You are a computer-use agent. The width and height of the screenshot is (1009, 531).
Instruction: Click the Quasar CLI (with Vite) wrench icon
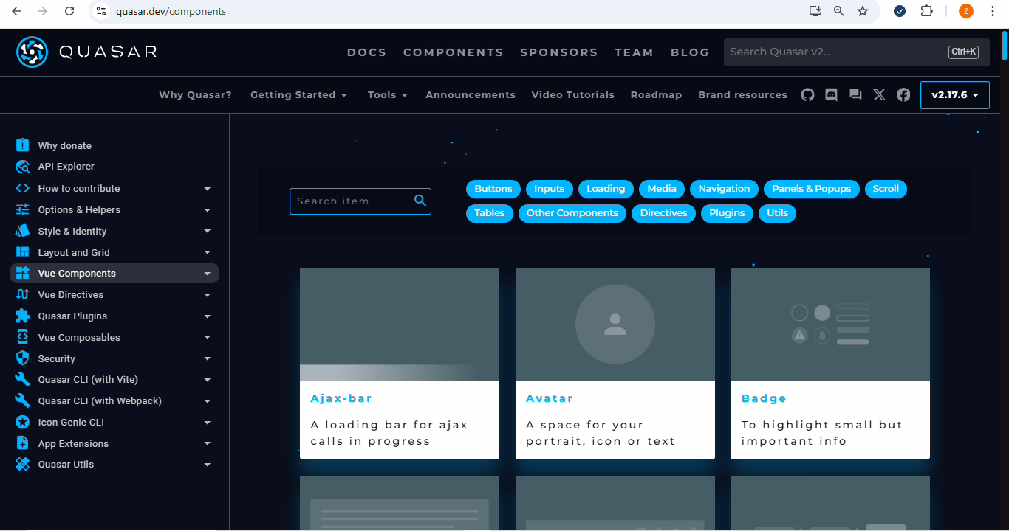click(23, 379)
